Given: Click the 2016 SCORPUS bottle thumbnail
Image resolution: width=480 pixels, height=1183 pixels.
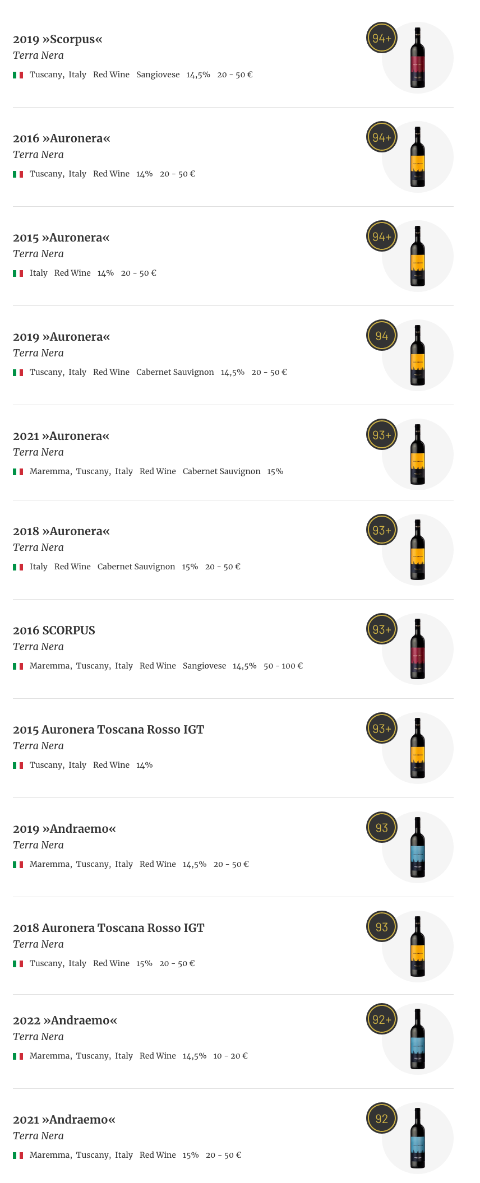Looking at the screenshot, I should pos(418,649).
